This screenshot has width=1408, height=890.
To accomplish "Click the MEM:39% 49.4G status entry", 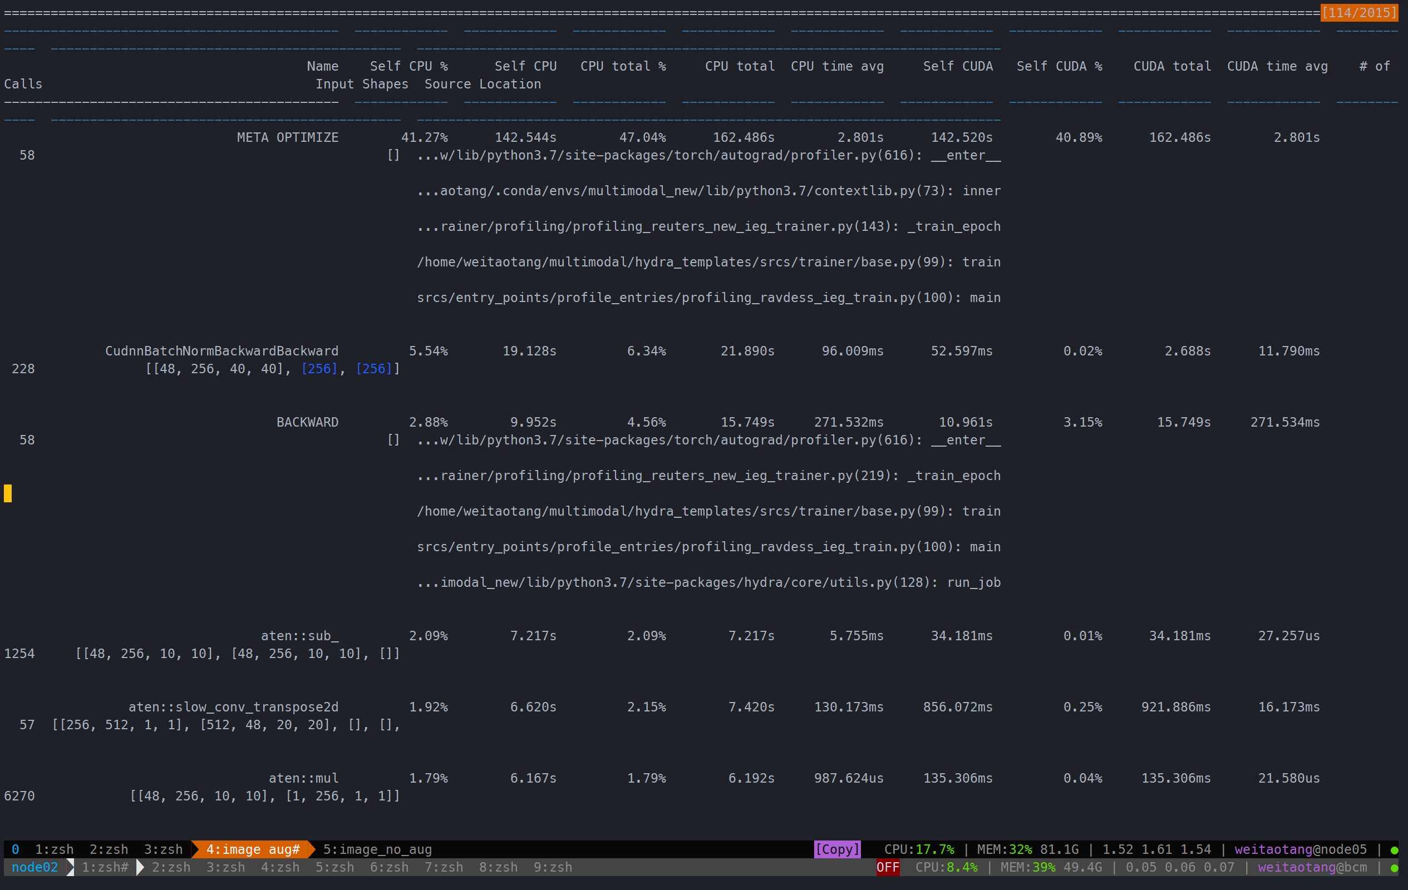I will tap(1051, 867).
